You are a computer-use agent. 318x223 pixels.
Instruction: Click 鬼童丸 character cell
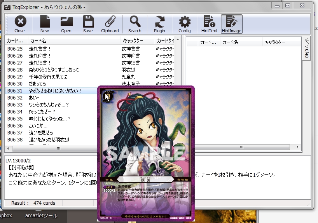pyautogui.click(x=128, y=77)
